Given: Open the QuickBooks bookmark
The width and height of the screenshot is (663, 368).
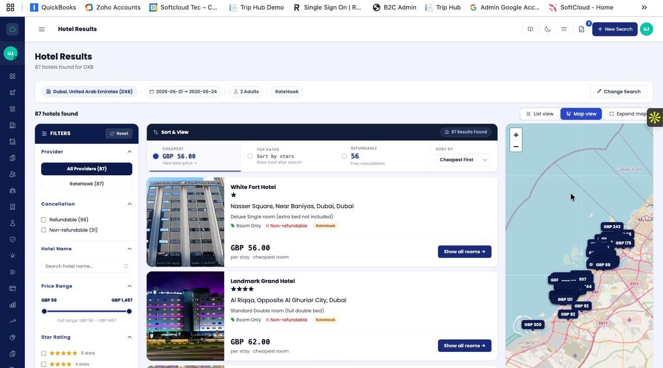Looking at the screenshot, I should [54, 8].
